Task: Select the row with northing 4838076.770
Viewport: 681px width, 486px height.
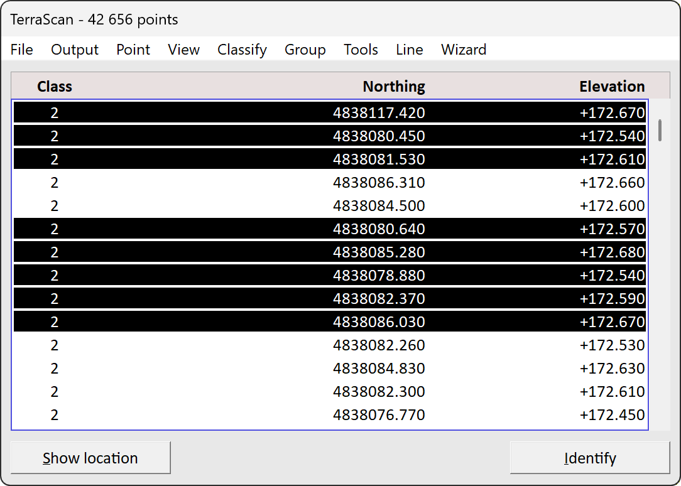Action: pos(330,414)
